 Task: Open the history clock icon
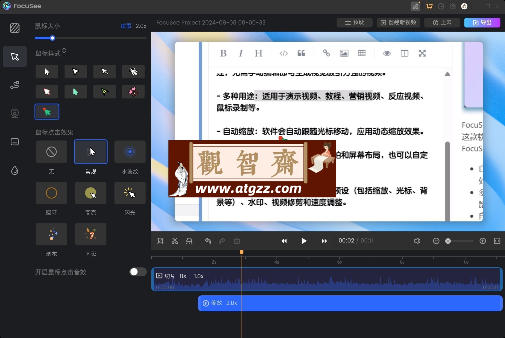click(441, 6)
